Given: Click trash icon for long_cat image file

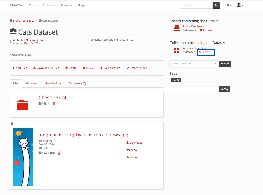Looking at the screenshot, I should point(59,153).
